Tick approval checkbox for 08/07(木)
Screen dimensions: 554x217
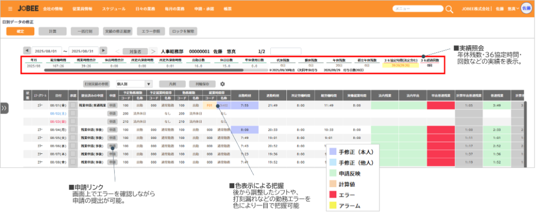(x=73, y=154)
